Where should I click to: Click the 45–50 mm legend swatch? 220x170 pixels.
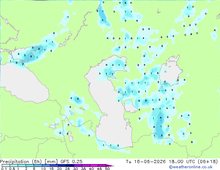(102, 165)
